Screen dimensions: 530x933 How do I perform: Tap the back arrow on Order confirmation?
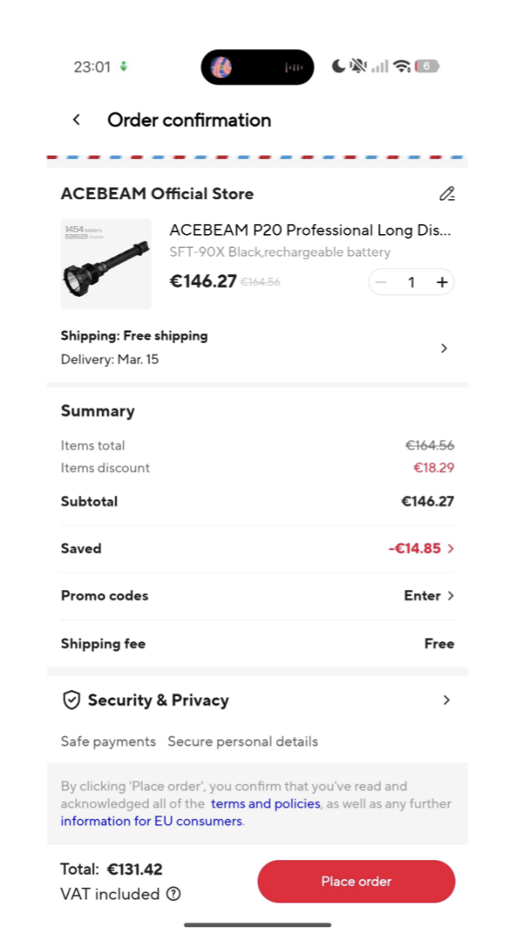(x=77, y=120)
